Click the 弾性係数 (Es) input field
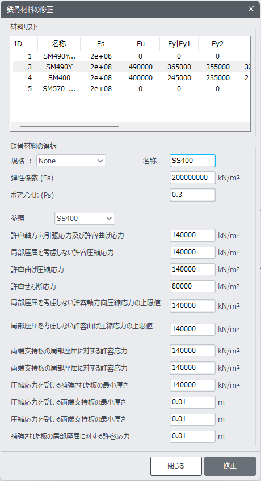 coord(192,178)
